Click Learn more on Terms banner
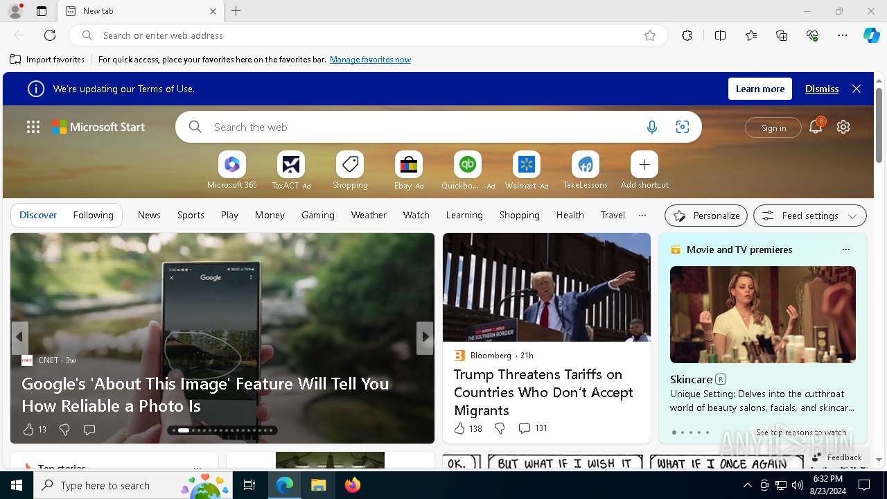Screen dimensions: 887x499 pyautogui.click(x=760, y=89)
